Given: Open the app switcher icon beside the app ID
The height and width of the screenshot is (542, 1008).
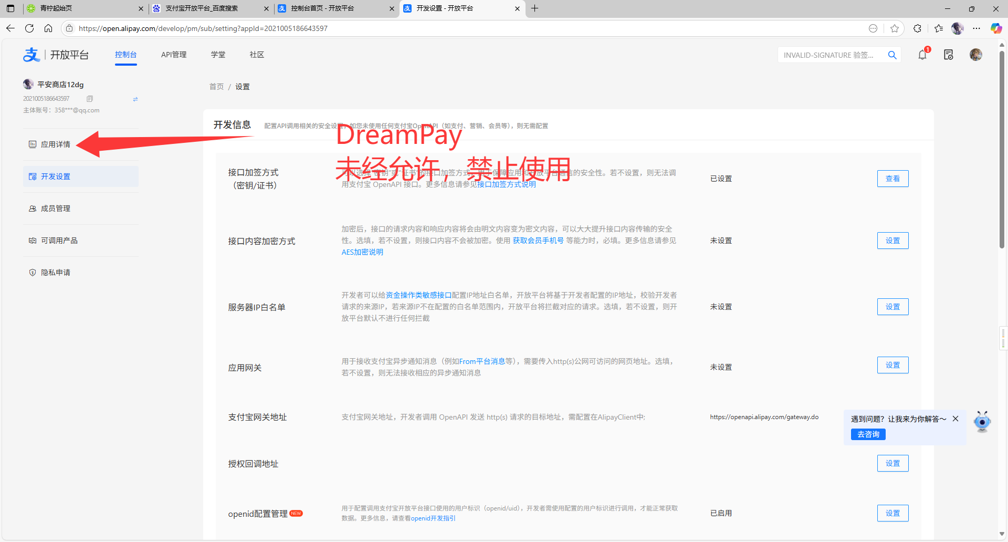Looking at the screenshot, I should click(x=135, y=99).
